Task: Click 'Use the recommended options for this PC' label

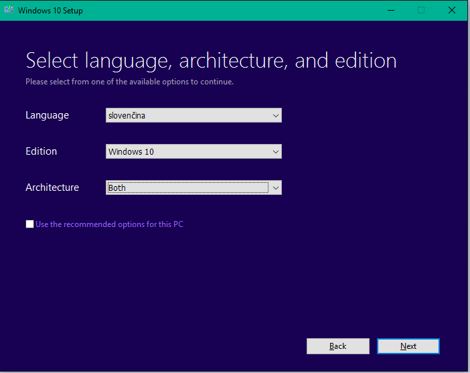Action: [x=109, y=224]
